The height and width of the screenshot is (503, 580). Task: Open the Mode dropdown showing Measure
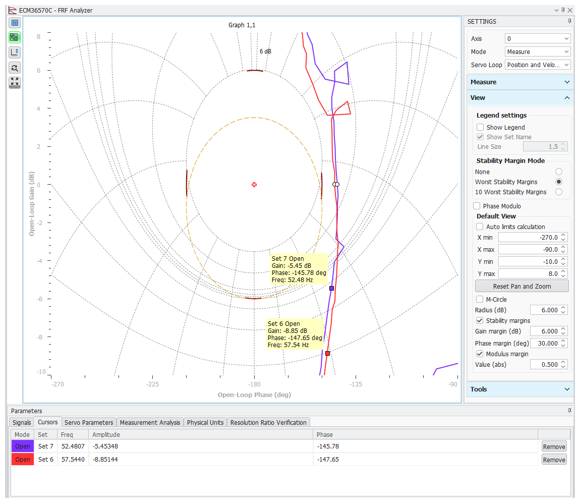point(537,51)
